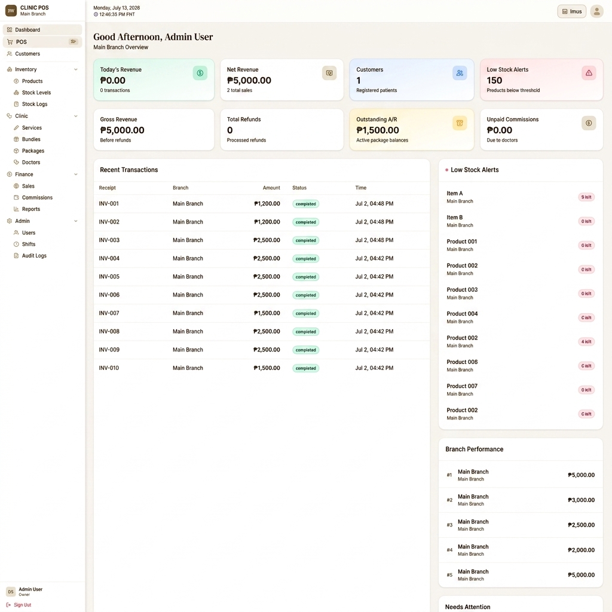The width and height of the screenshot is (612, 612).
Task: Click the Unpaid Commissions coin icon
Action: point(589,123)
